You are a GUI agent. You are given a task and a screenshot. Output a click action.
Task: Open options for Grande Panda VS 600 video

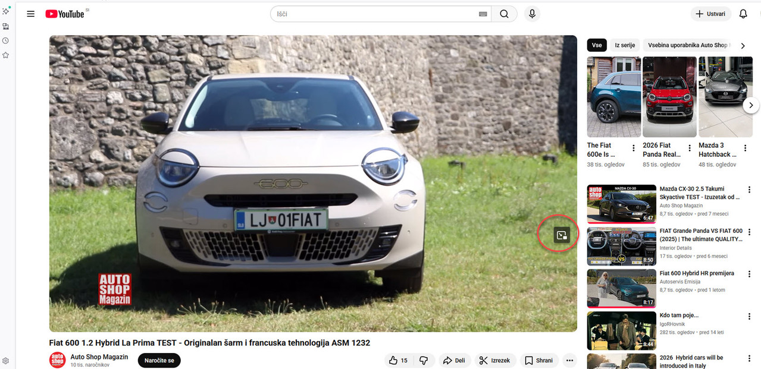[x=749, y=232]
